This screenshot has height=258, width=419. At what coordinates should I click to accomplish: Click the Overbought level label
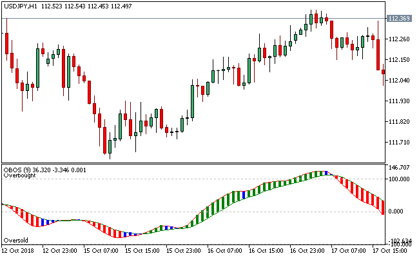pyautogui.click(x=20, y=175)
